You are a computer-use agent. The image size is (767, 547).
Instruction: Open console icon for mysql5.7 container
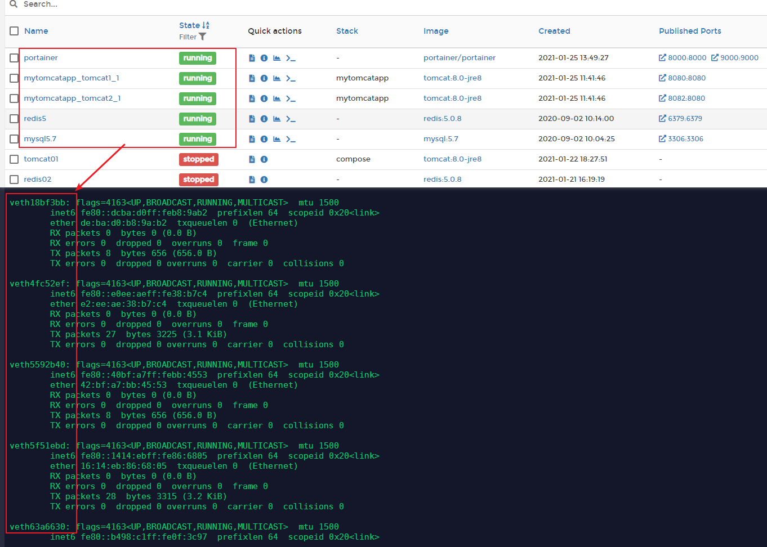click(291, 139)
